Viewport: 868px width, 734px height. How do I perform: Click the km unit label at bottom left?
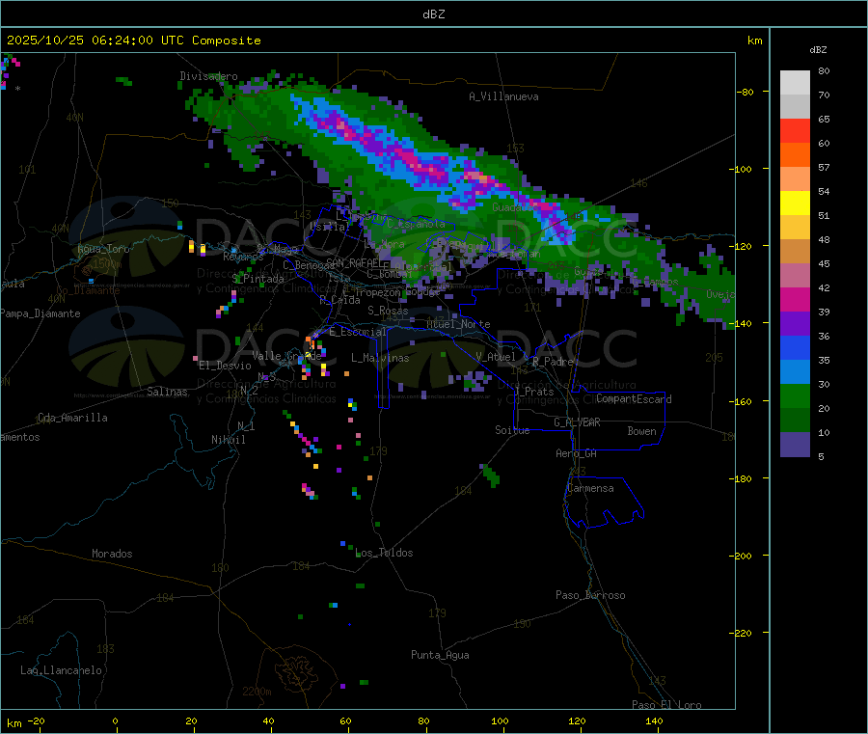click(x=14, y=723)
